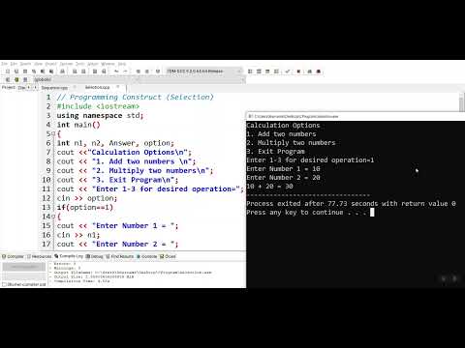Click the Save file toolbar icon
Viewport: 465px width, 348px height.
[25, 72]
